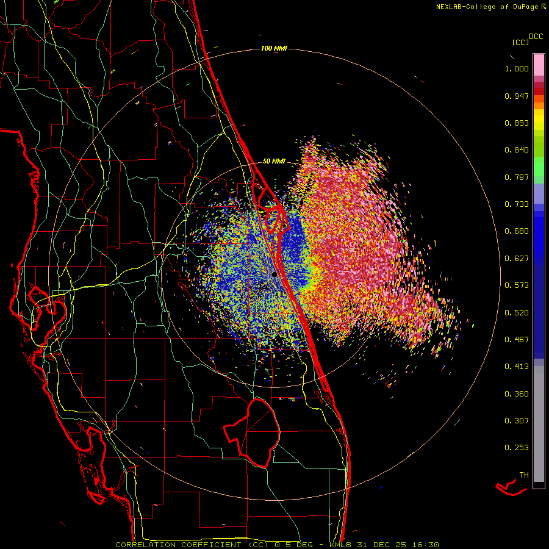The image size is (549, 549).
Task: Click the 0.680 color scale label
Action: click(x=517, y=231)
